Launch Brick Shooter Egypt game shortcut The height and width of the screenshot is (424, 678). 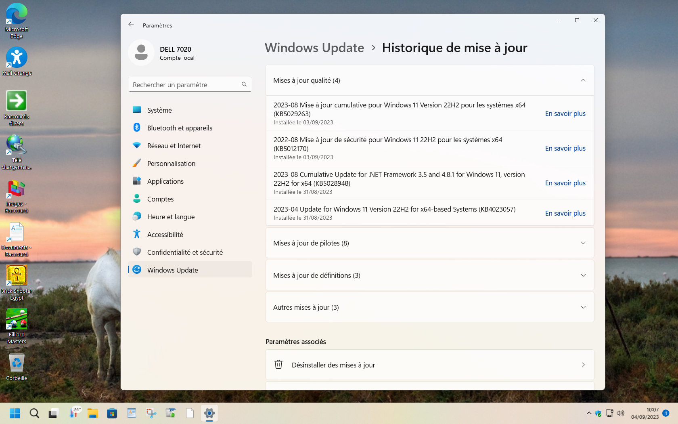coord(17,283)
